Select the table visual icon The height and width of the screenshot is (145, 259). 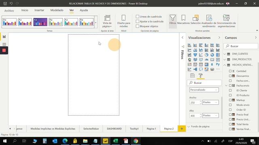coord(201,64)
